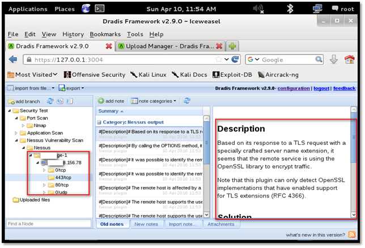Launch terminal from the top panel
Viewport: 365px width, 248px height.
tap(100, 8)
